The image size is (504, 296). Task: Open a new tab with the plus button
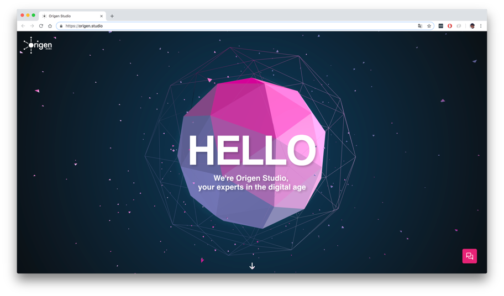[x=112, y=16]
